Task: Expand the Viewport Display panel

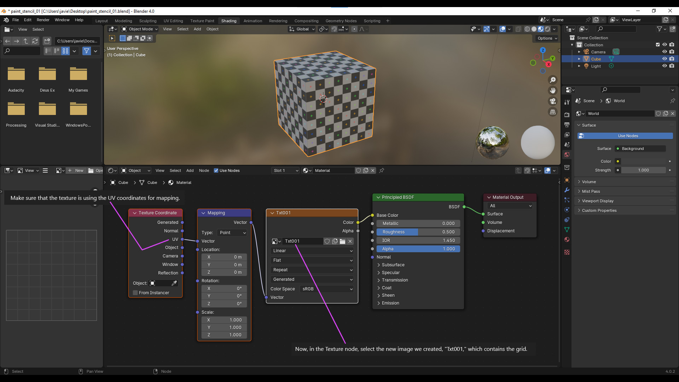Action: [x=598, y=201]
